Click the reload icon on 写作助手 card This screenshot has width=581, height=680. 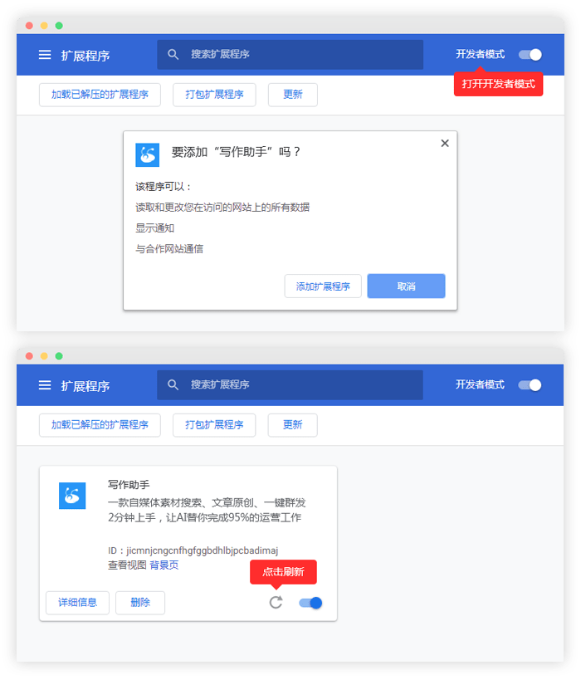click(x=276, y=603)
